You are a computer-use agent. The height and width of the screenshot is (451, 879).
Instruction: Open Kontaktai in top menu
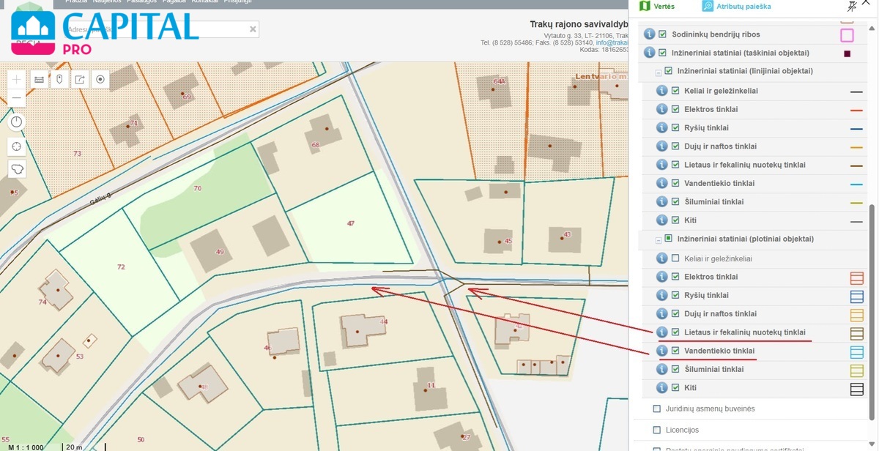pos(204,2)
